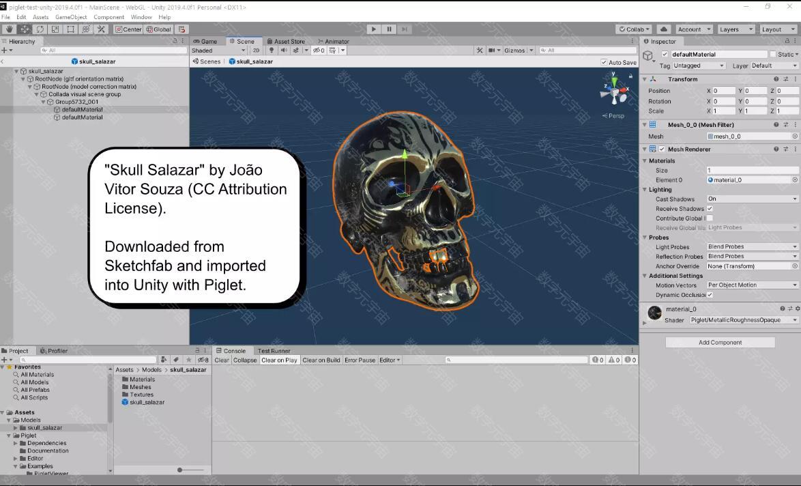This screenshot has height=486, width=801.
Task: Toggle Collapse in the Console
Action: point(245,360)
